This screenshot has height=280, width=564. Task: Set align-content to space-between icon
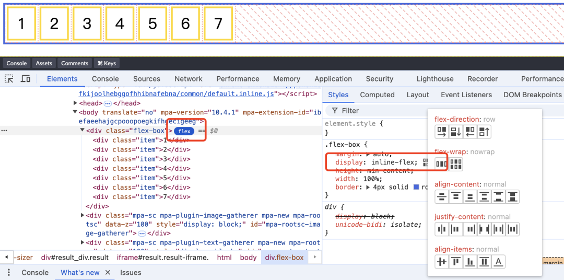[499, 197]
